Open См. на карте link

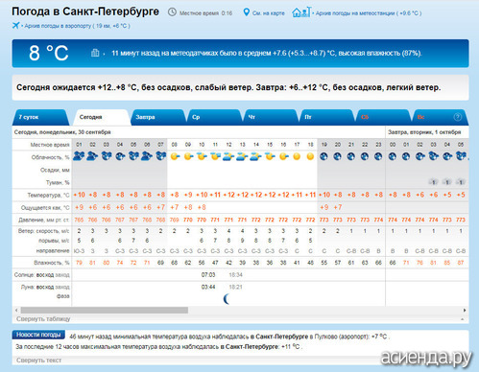click(268, 13)
